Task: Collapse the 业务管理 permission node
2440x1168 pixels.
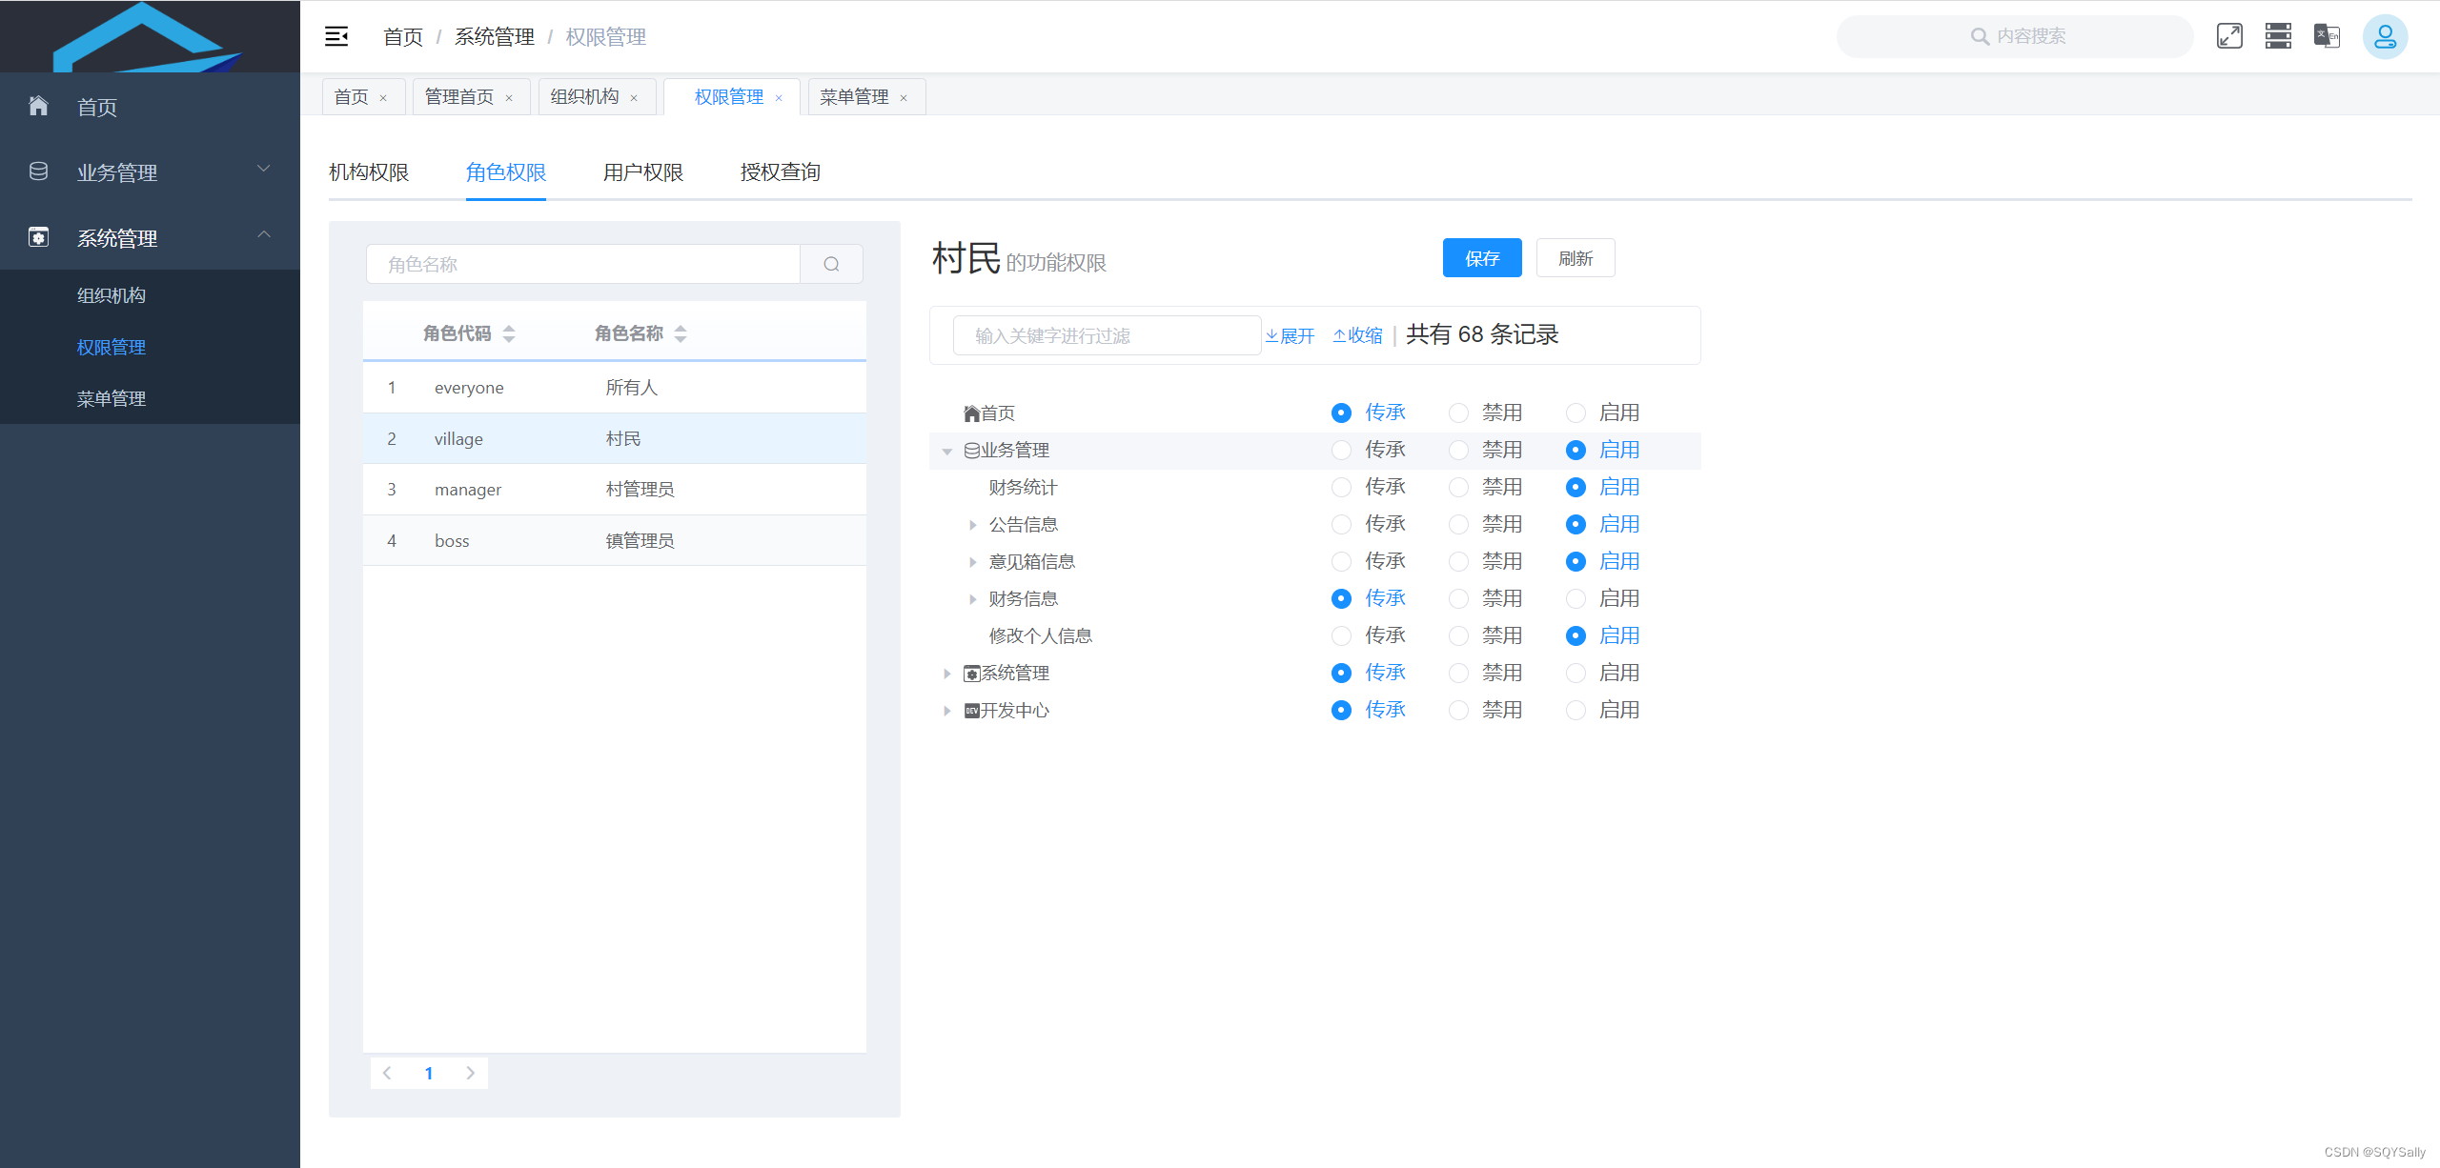Action: [x=946, y=450]
